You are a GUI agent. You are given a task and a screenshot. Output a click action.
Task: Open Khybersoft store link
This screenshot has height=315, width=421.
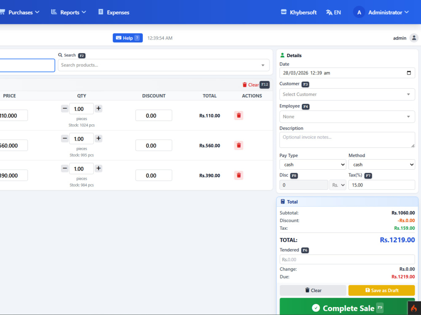298,12
